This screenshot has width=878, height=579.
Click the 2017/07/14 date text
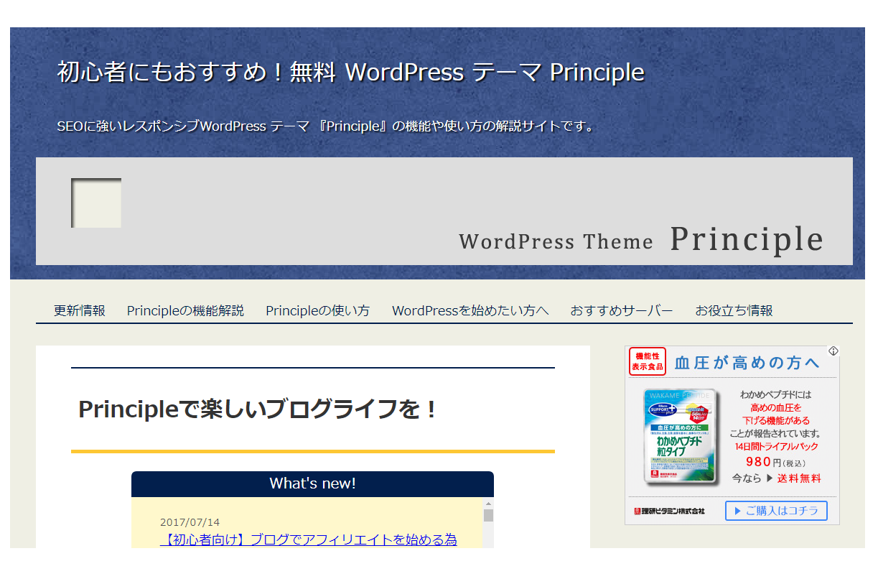(190, 522)
